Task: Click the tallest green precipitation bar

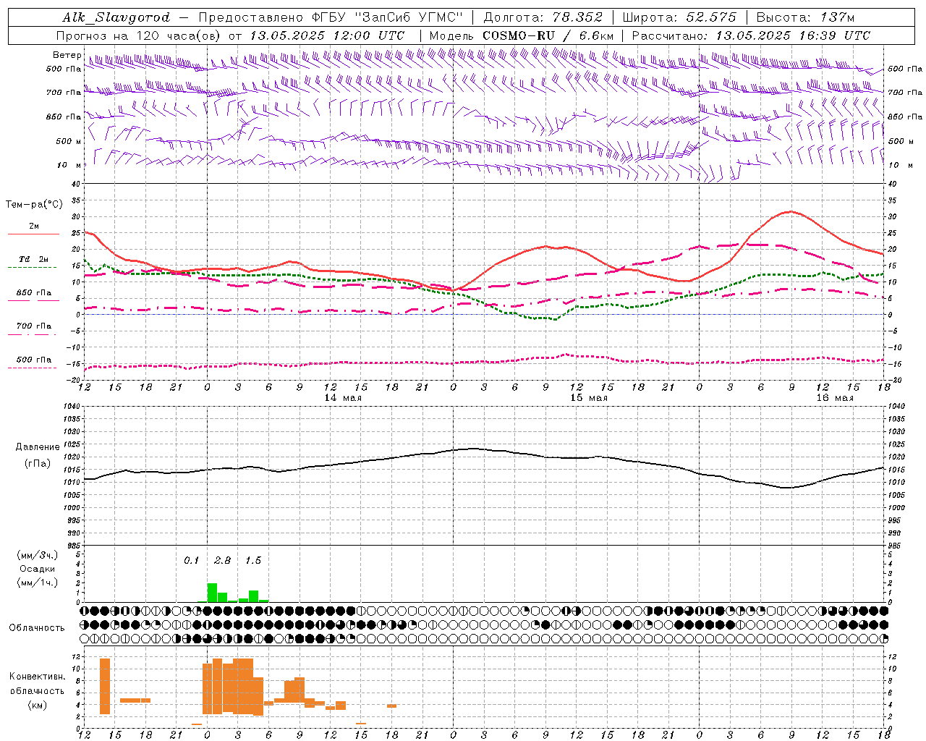Action: 212,593
